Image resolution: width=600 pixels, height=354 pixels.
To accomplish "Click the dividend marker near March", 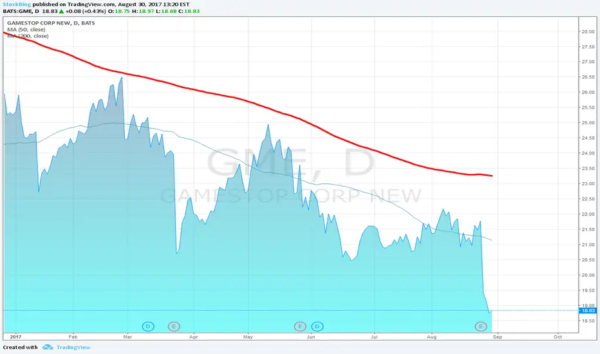I will click(148, 326).
